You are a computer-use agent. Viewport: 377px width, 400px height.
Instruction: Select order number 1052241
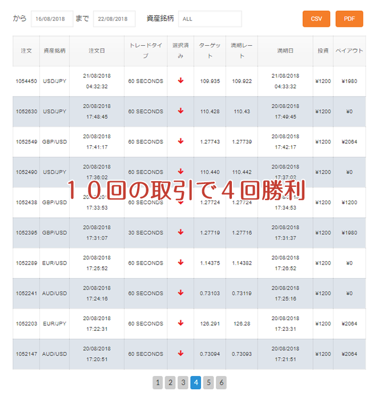pyautogui.click(x=26, y=293)
